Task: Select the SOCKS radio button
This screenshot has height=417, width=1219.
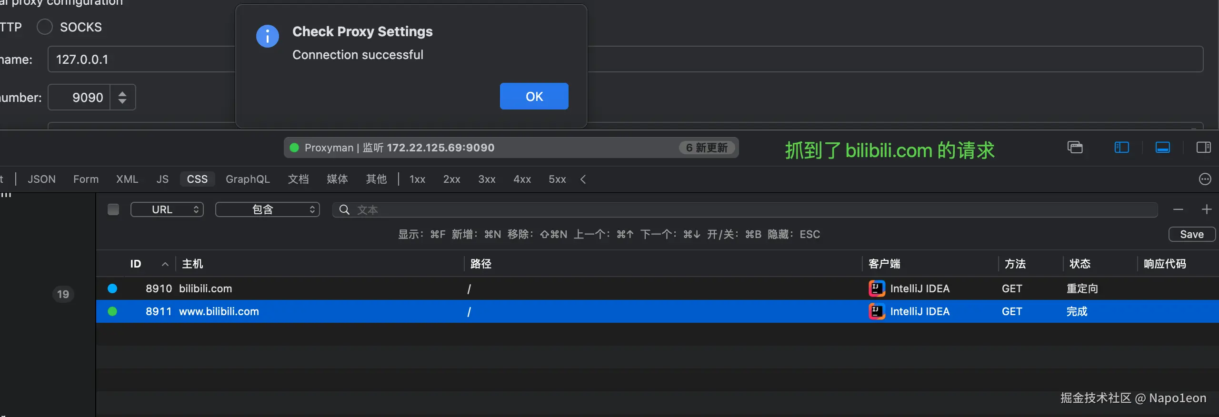Action: click(x=45, y=27)
